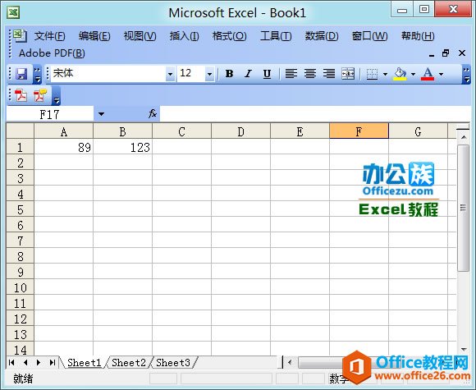Open the 格式(O) menu
This screenshot has height=390, width=476.
[230, 36]
